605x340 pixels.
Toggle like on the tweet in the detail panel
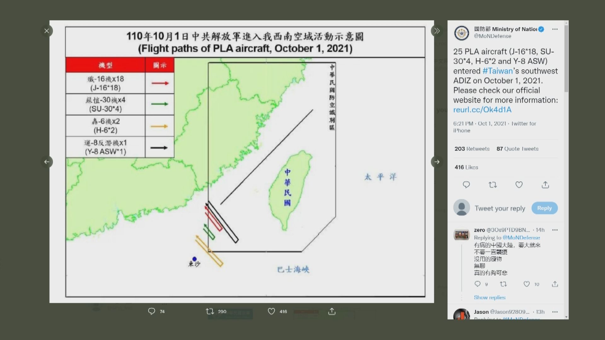[518, 185]
